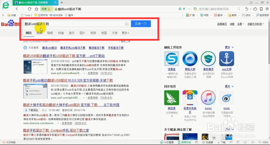Open the 刷机精灵 shield icon
270x145 pixels.
[208, 59]
